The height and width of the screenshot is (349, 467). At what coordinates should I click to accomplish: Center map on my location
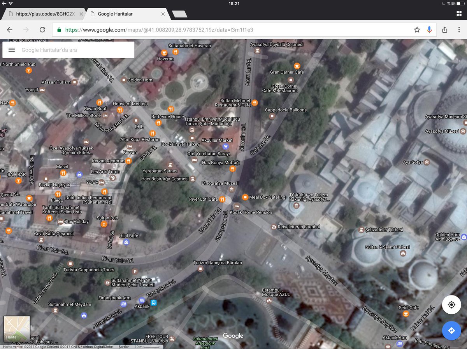click(x=451, y=305)
